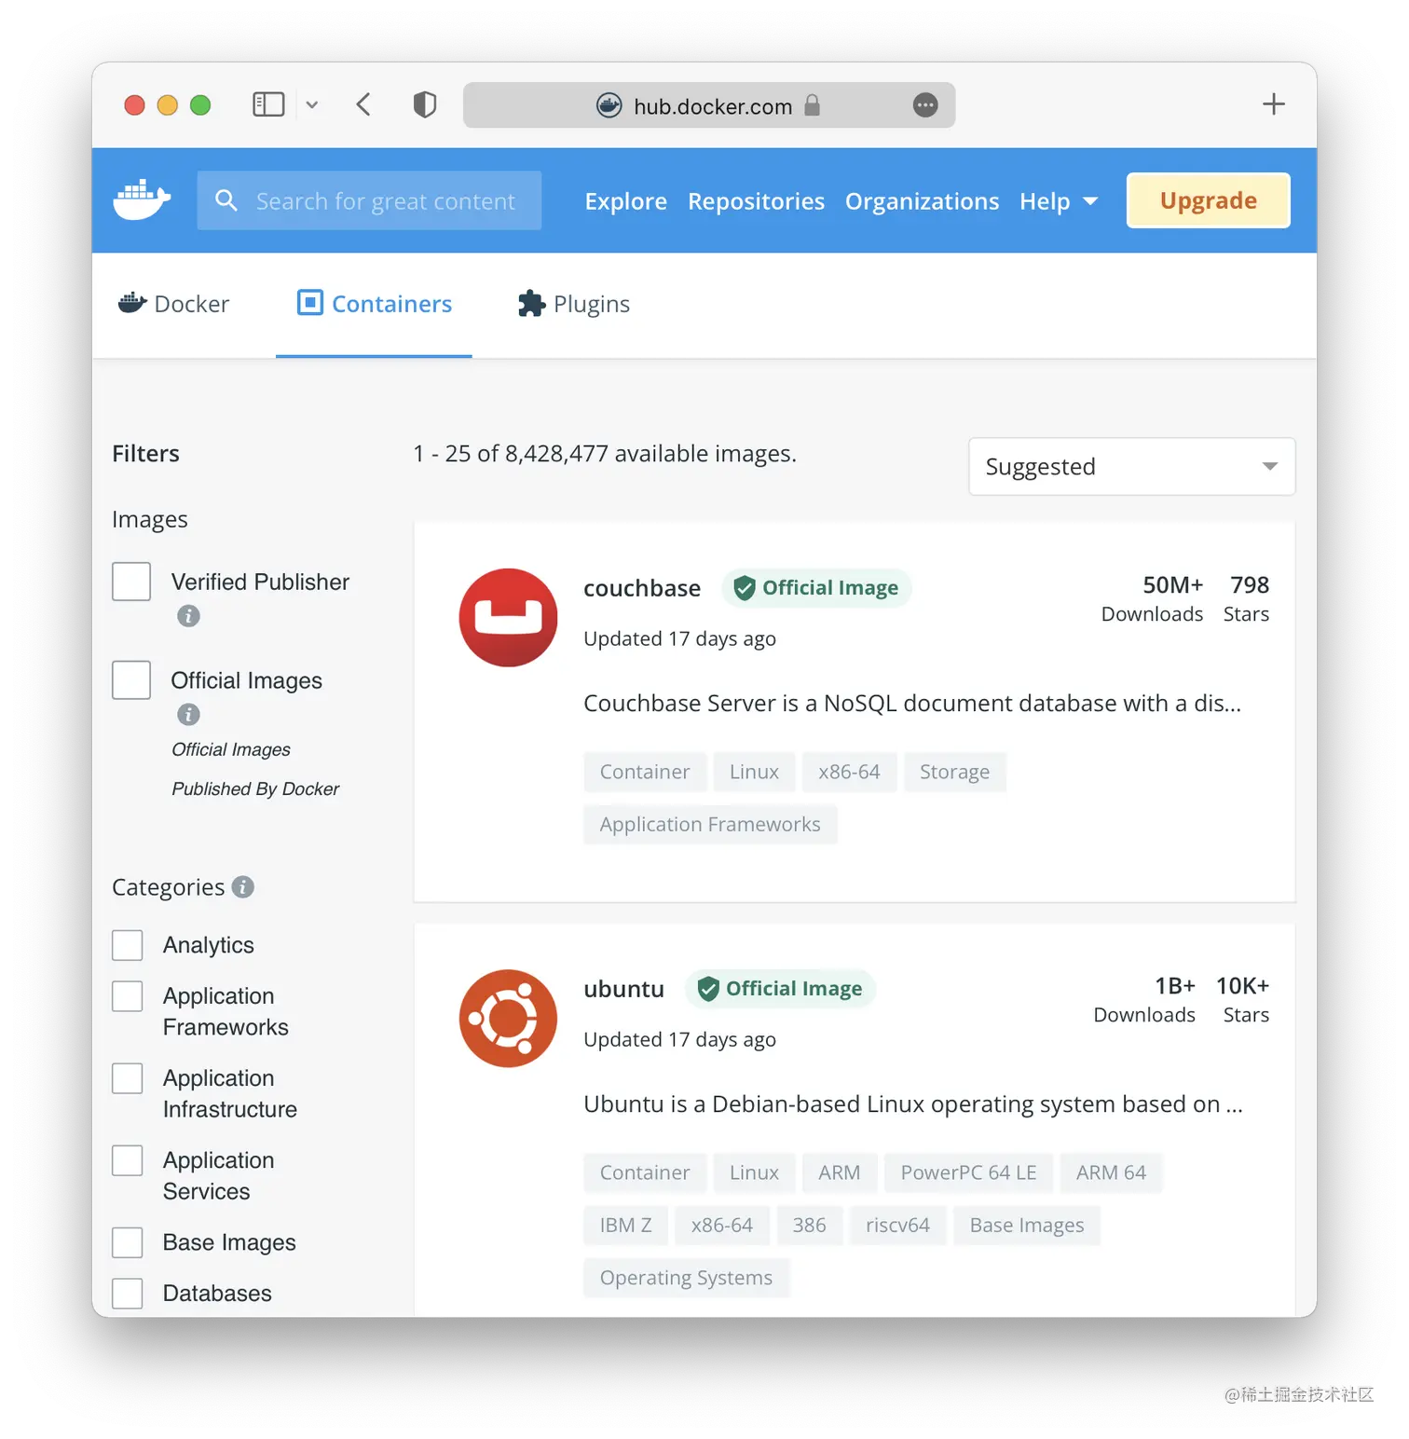The image size is (1409, 1439).
Task: Click the Docker whale logo in header
Action: [x=142, y=199]
